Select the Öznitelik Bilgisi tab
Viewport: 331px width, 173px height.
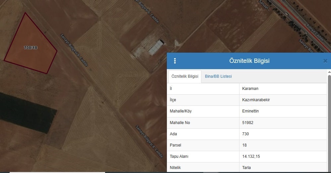(x=185, y=76)
